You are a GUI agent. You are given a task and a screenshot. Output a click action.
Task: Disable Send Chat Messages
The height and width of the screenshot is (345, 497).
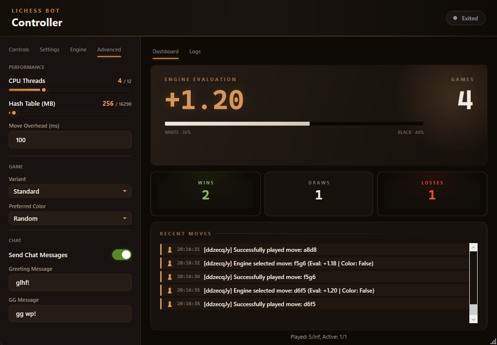[x=121, y=254]
